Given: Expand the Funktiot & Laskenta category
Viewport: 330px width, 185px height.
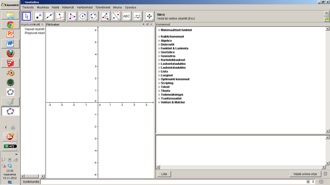Looking at the screenshot, I should tap(159, 48).
